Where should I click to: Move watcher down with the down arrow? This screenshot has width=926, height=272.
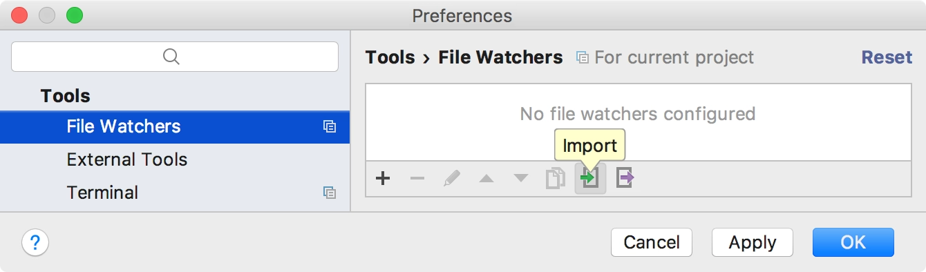coord(521,179)
